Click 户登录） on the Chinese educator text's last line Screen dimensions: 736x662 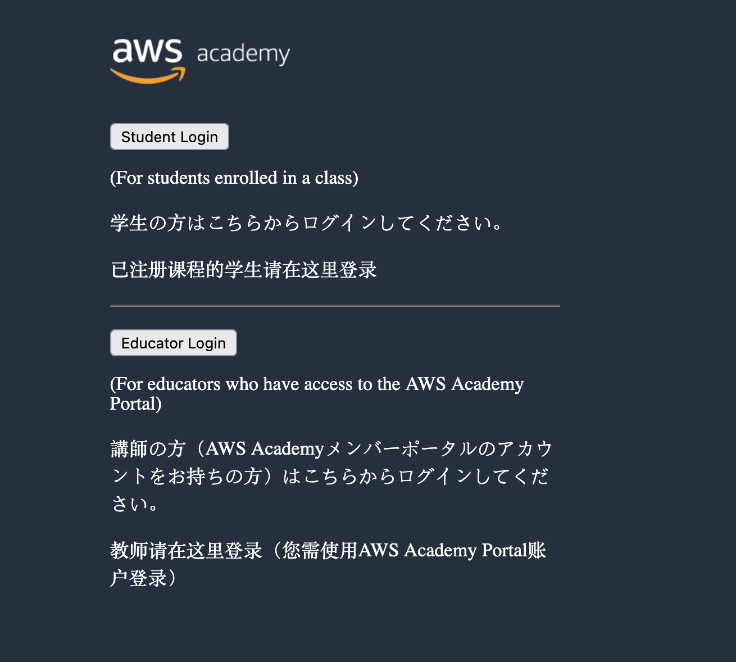click(x=144, y=578)
